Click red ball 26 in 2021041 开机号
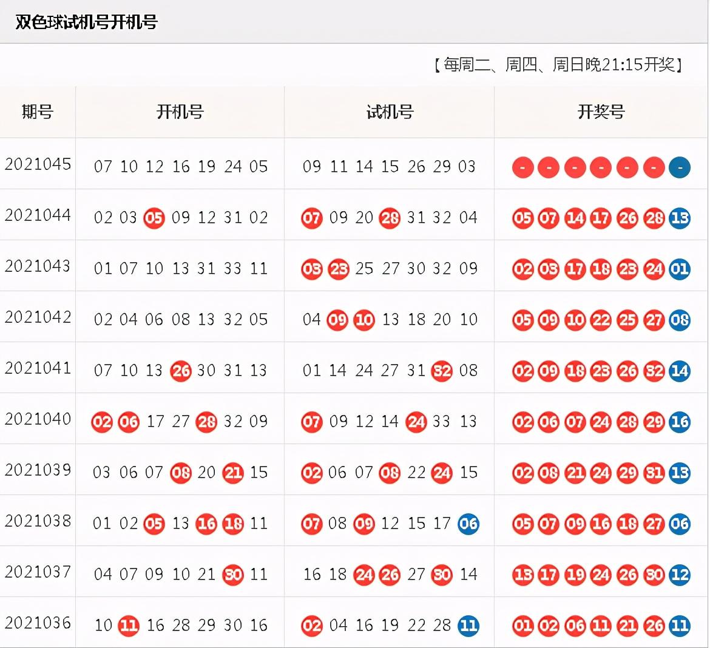 click(x=181, y=371)
